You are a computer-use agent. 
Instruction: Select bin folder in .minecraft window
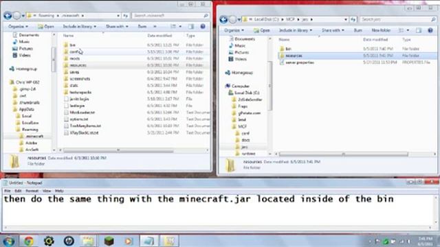click(x=72, y=45)
